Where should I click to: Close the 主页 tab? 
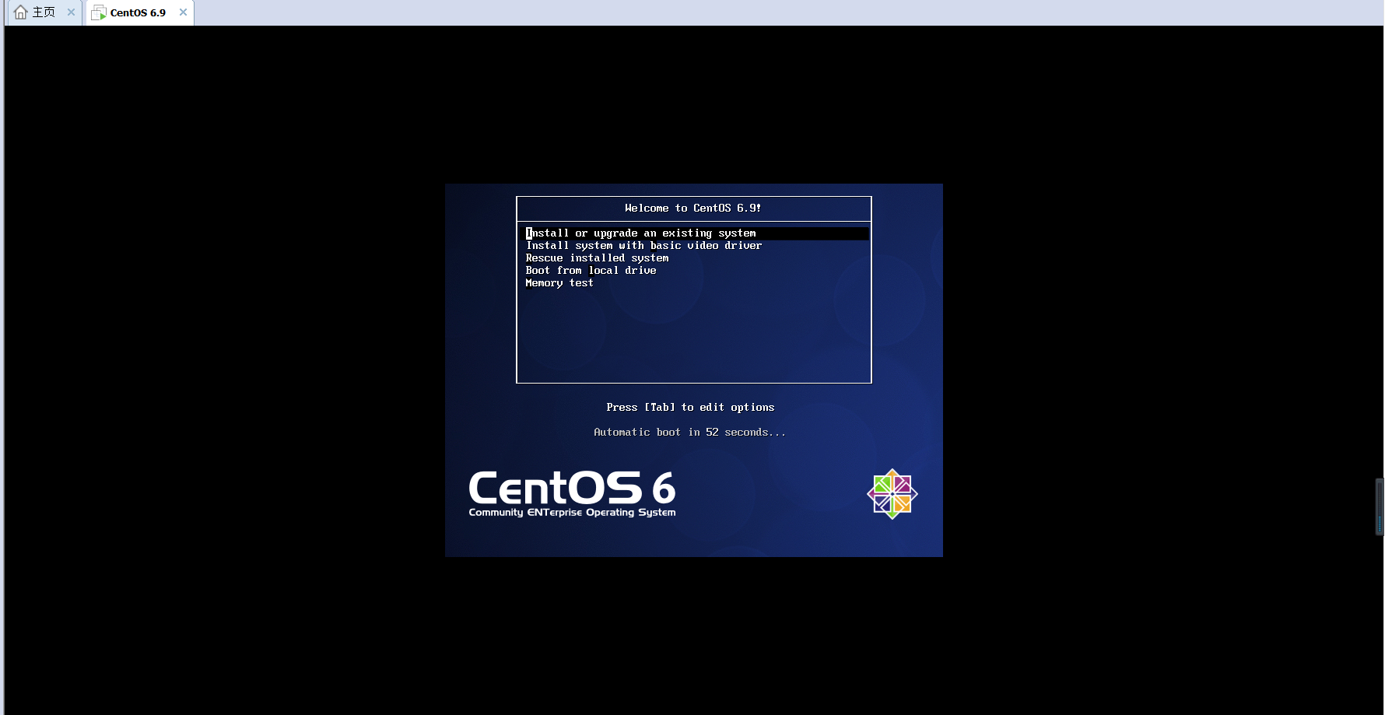[x=72, y=12]
